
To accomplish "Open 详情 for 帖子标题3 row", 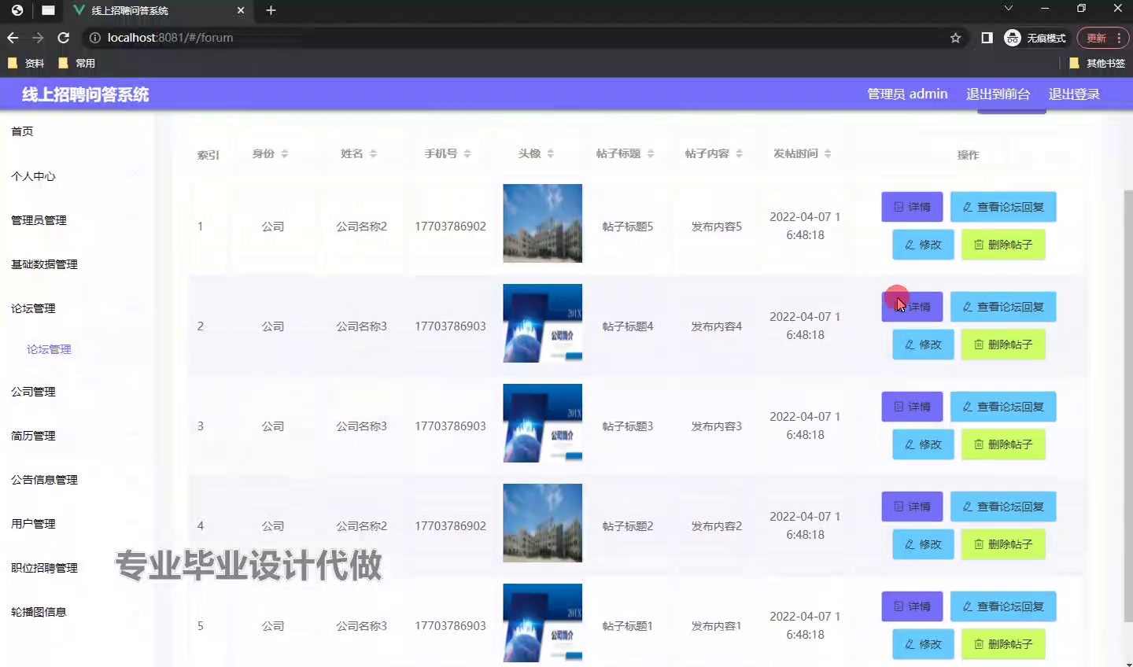I will (912, 407).
